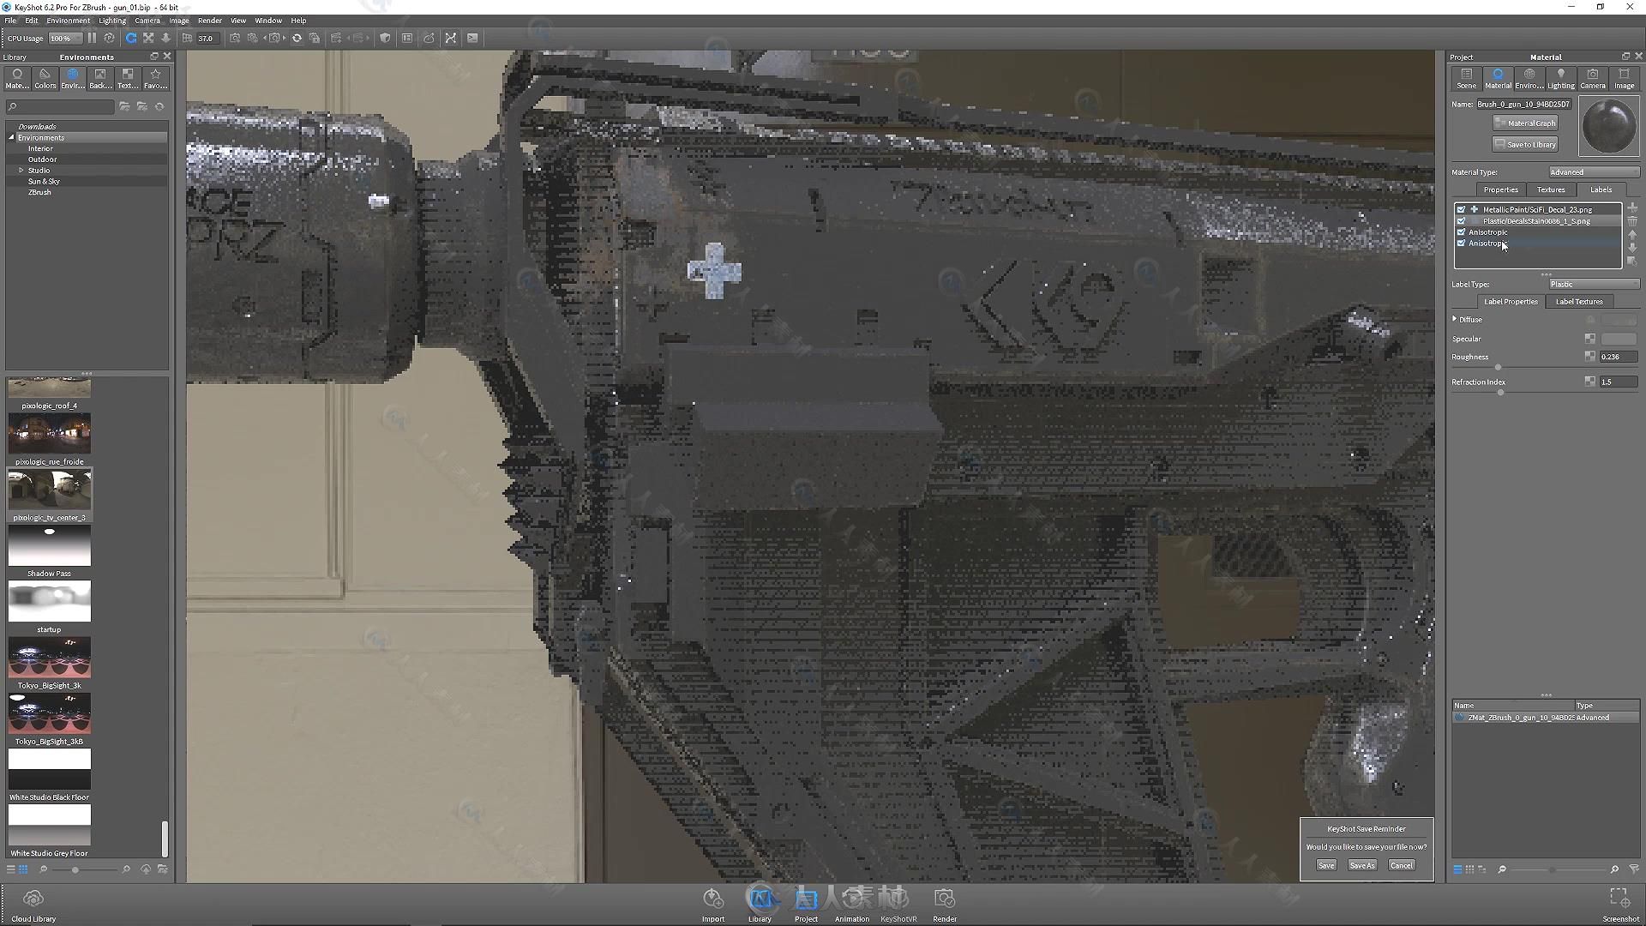Toggle the MetallicPaintSCFL_Decal_23 checkbox
Screen dimensions: 1646x926
coord(1461,209)
